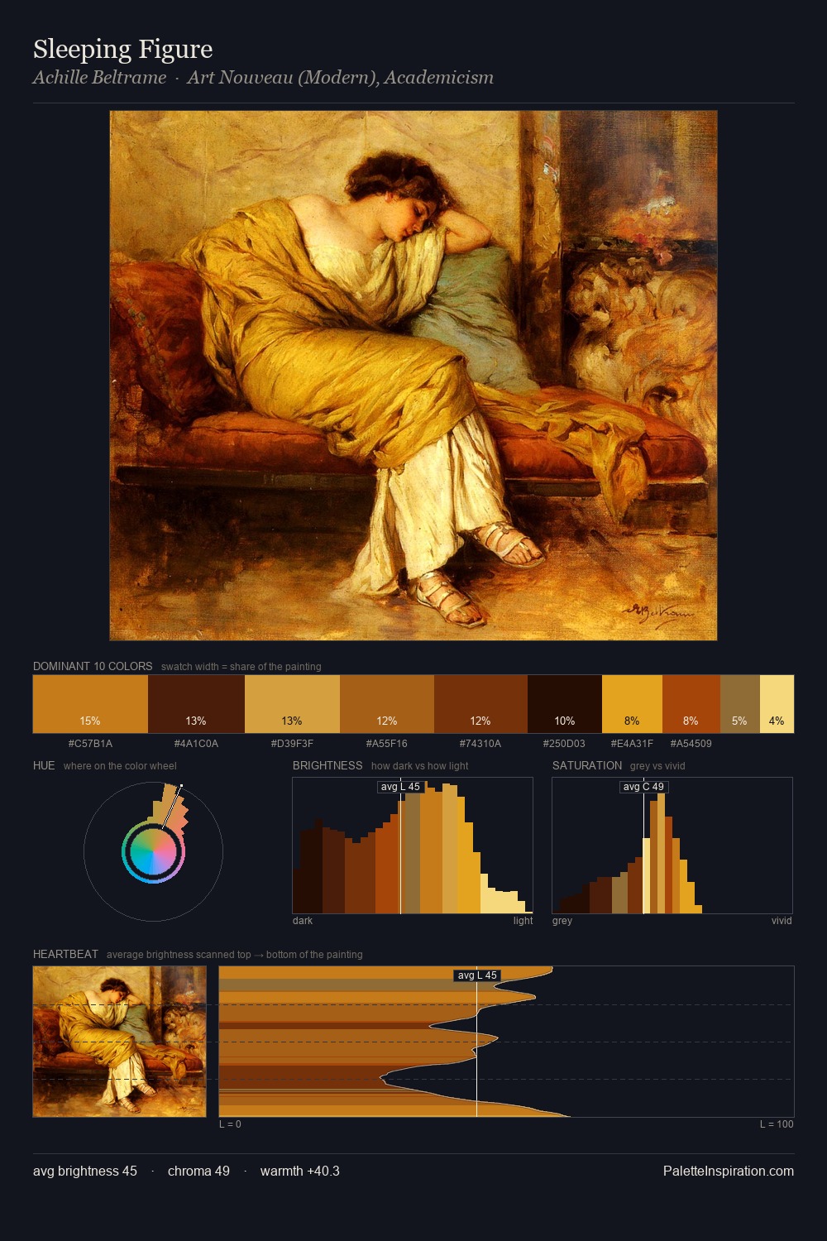The height and width of the screenshot is (1241, 827).
Task: Click the 'grey' axis label under Saturation
Action: [x=562, y=921]
